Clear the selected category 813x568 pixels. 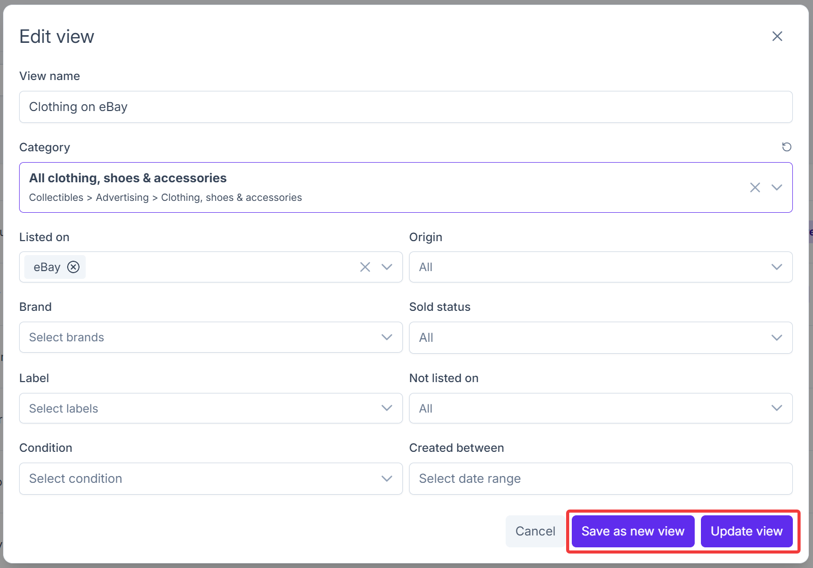pyautogui.click(x=755, y=187)
